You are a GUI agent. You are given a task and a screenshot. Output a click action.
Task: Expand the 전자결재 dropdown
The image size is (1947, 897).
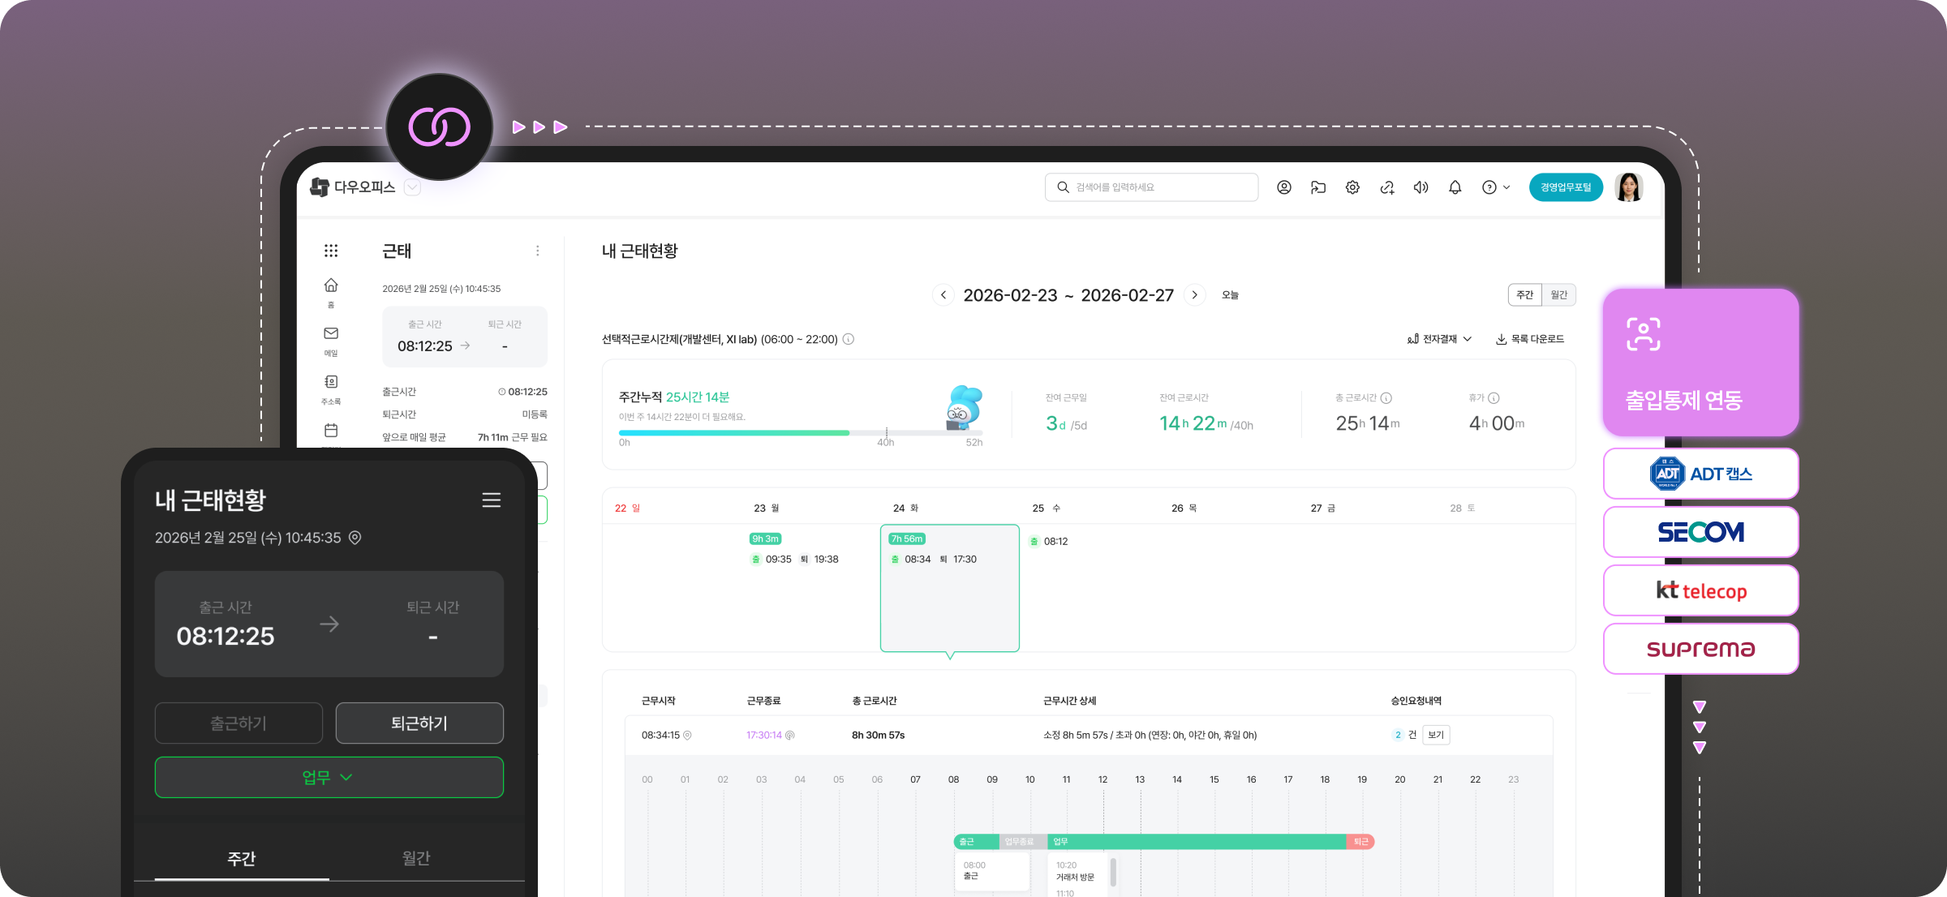click(1440, 339)
